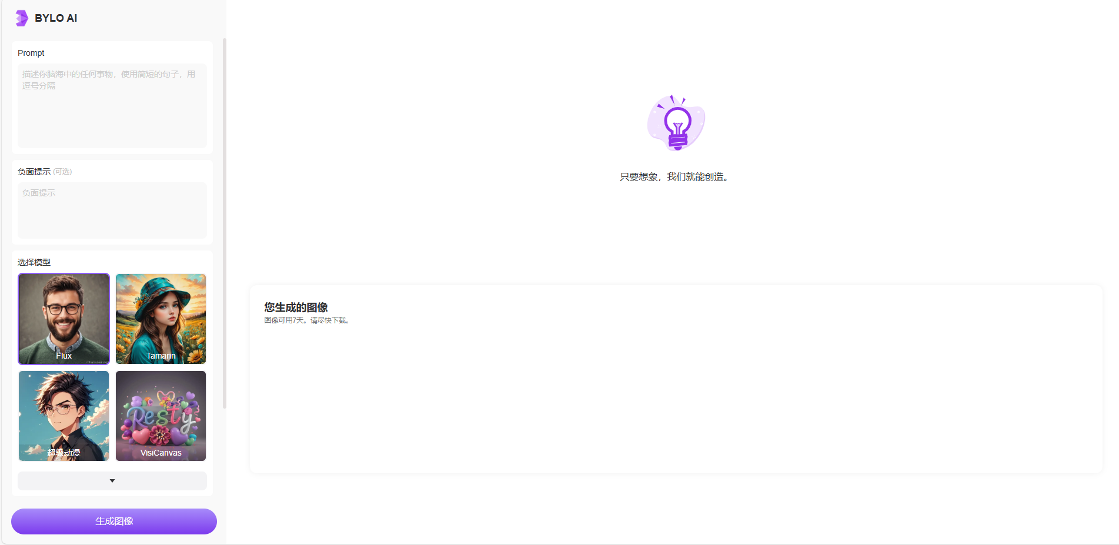Click into the 负面提示 negative prompt field
Image resolution: width=1119 pixels, height=545 pixels.
pos(112,210)
